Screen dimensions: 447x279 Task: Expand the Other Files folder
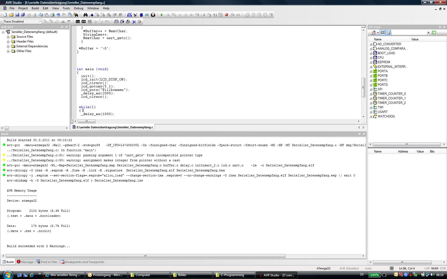8,51
